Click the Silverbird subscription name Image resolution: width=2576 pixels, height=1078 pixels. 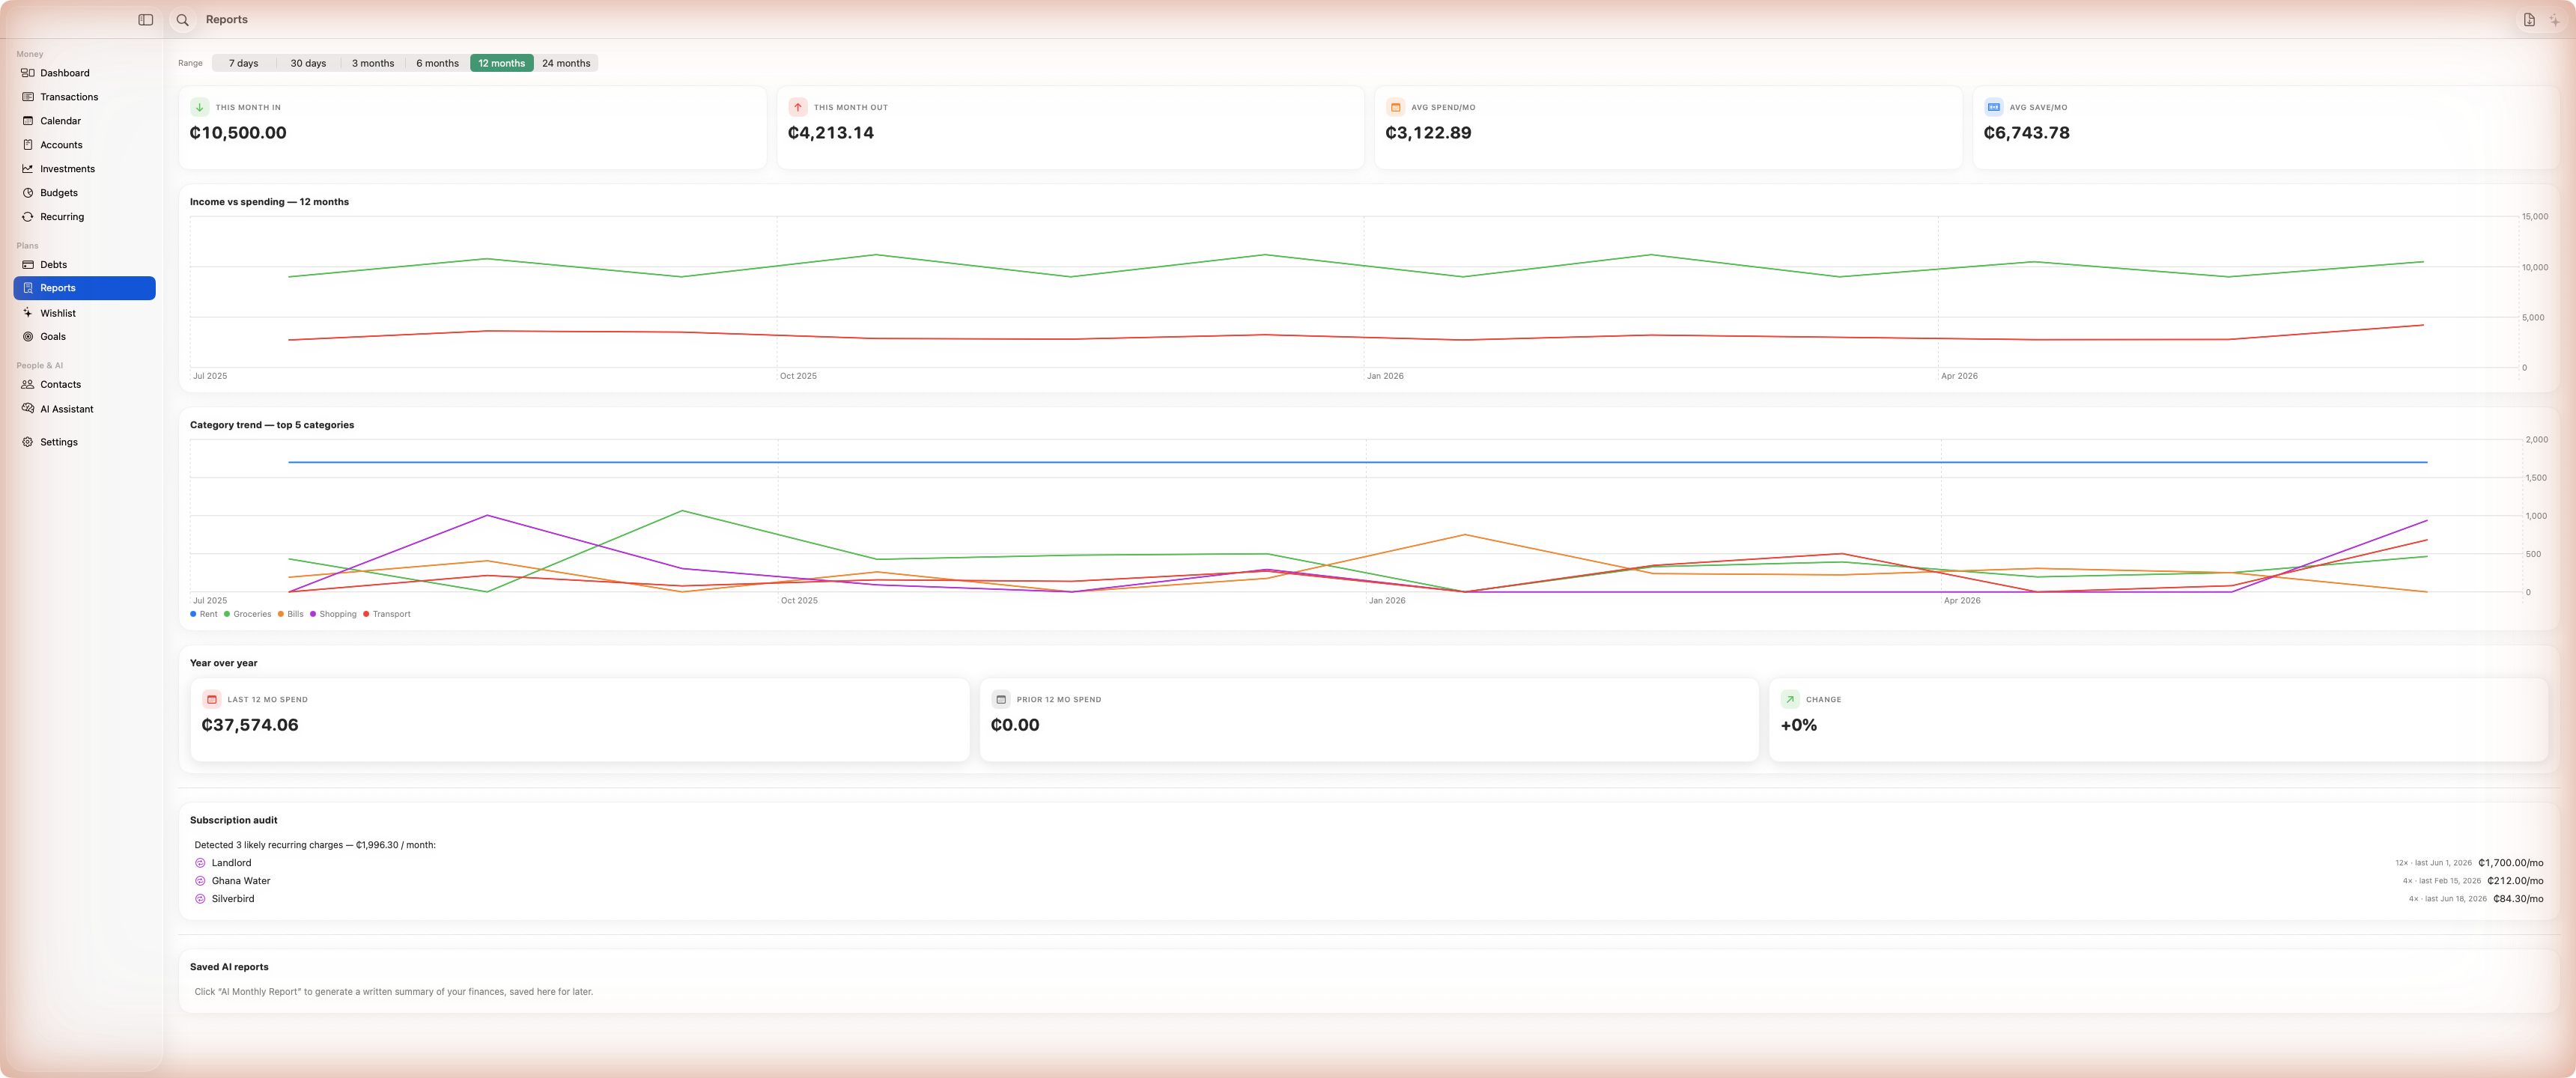tap(233, 899)
